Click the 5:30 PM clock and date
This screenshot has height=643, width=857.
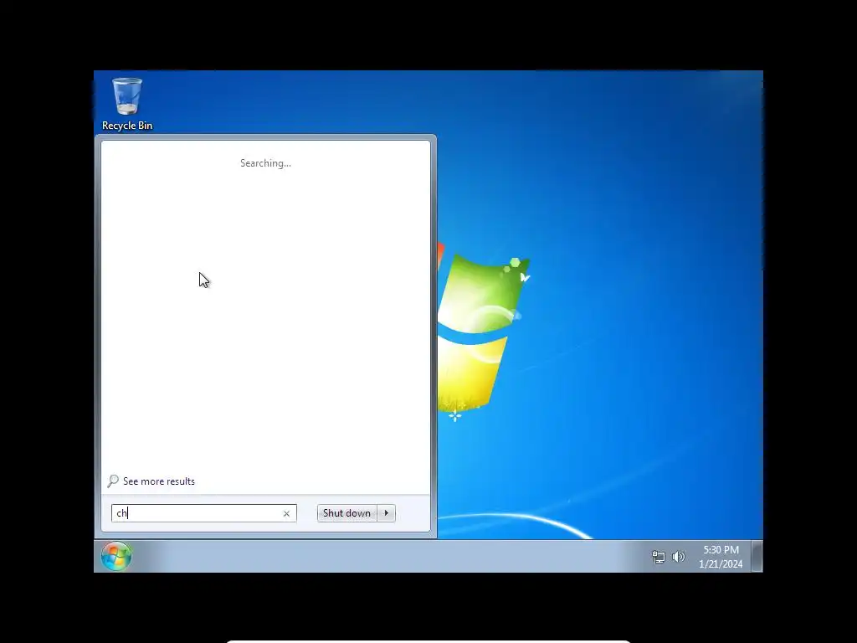[x=721, y=557]
